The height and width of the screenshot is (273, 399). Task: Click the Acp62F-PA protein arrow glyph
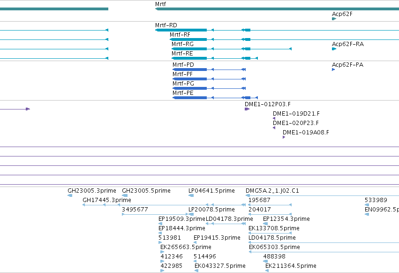[x=333, y=70]
